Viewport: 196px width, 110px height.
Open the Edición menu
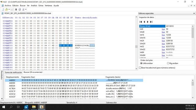(16, 5)
